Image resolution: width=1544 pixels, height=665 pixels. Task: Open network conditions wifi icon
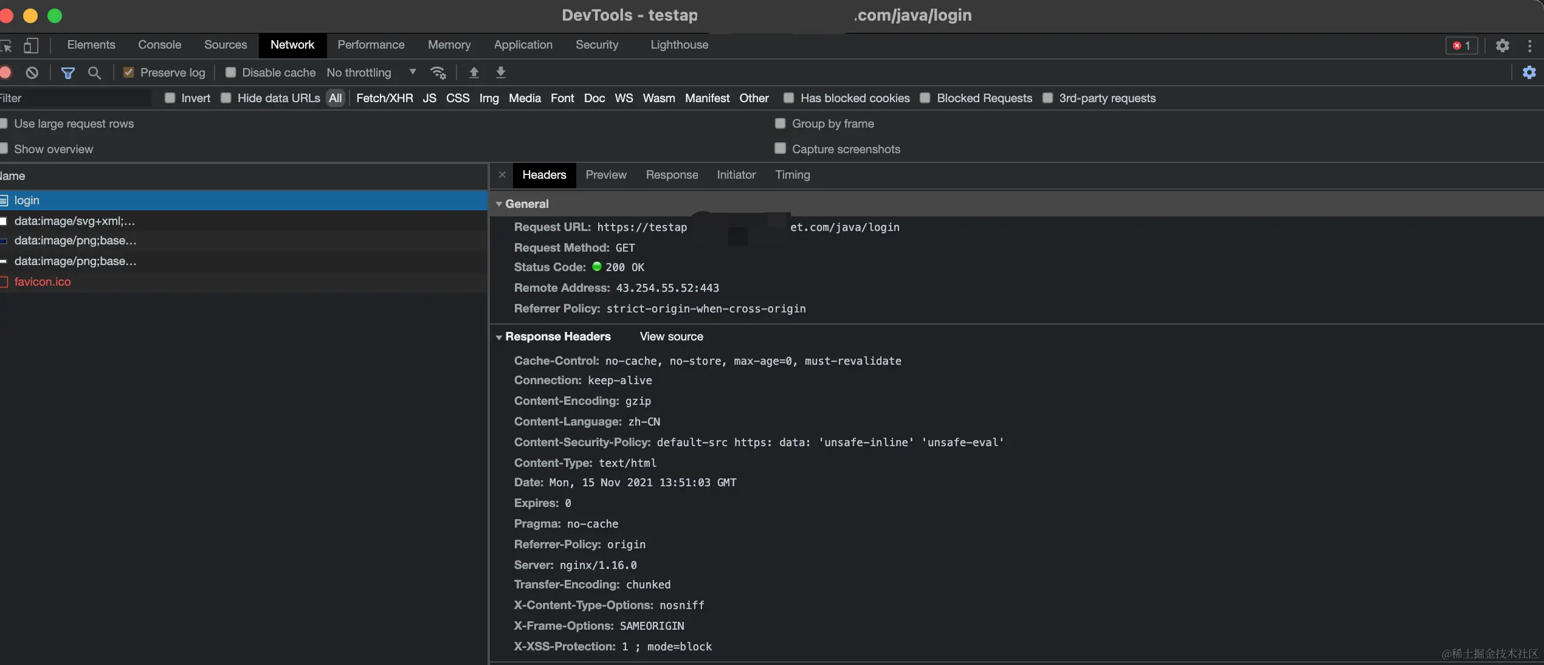438,73
